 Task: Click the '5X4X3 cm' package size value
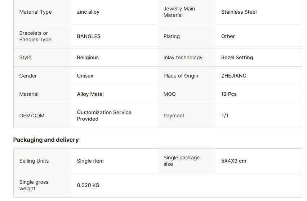click(233, 161)
